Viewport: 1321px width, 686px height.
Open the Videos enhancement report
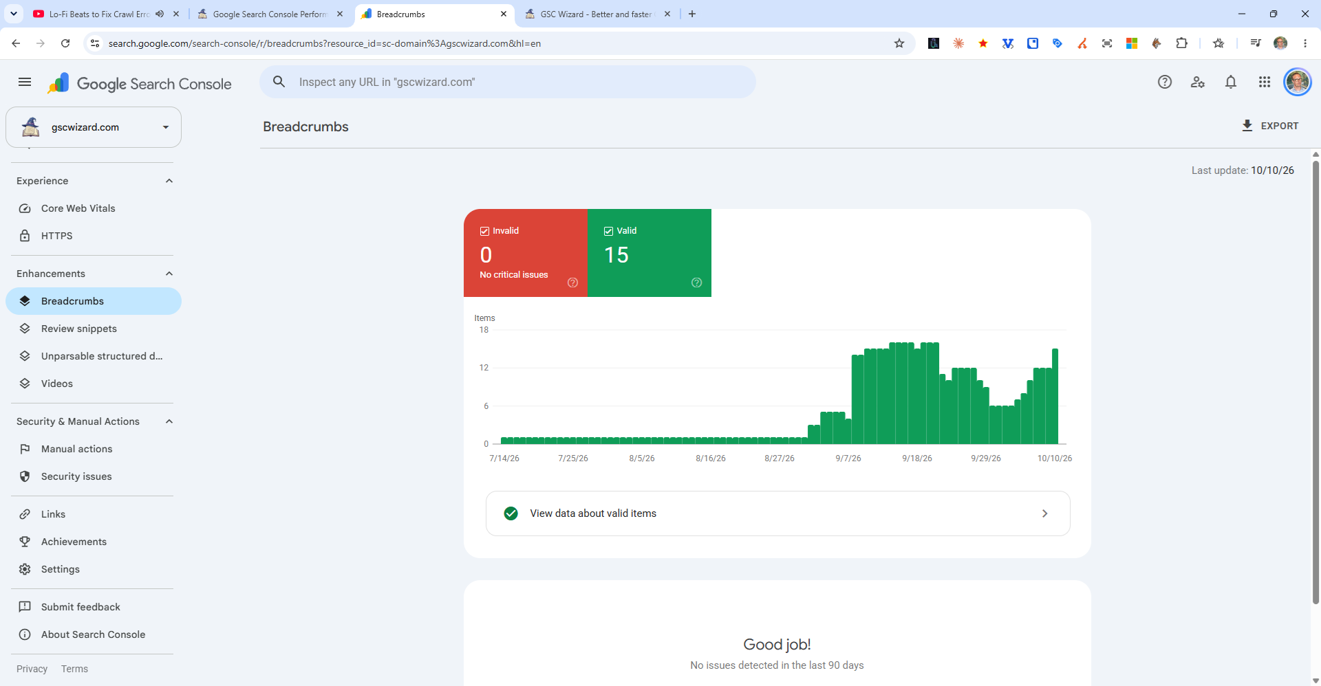click(94, 384)
